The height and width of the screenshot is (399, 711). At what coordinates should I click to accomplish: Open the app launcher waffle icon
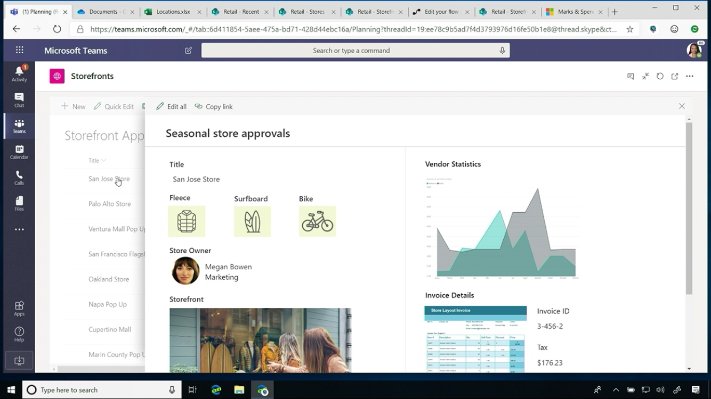tap(20, 51)
